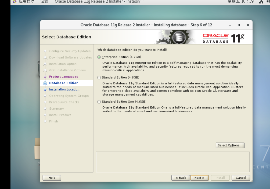Screen dimensions: 270x189
Task: Select the Standard Edition (4.6GB) radio button
Action: click(99, 77)
